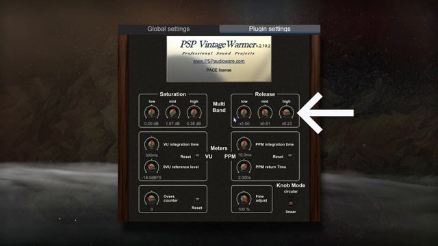Click the PSP VintageWarmer logo
The width and height of the screenshot is (438, 246).
(x=218, y=44)
